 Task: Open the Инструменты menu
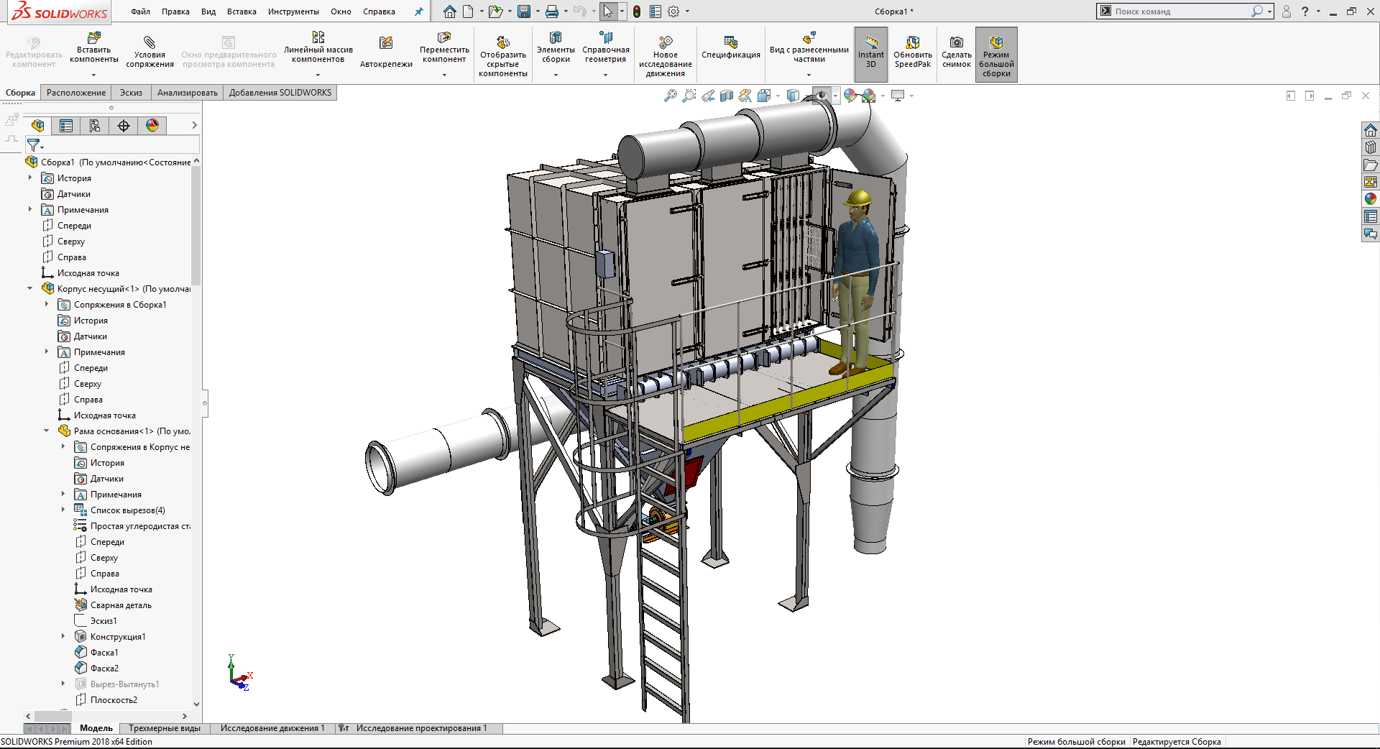[293, 12]
